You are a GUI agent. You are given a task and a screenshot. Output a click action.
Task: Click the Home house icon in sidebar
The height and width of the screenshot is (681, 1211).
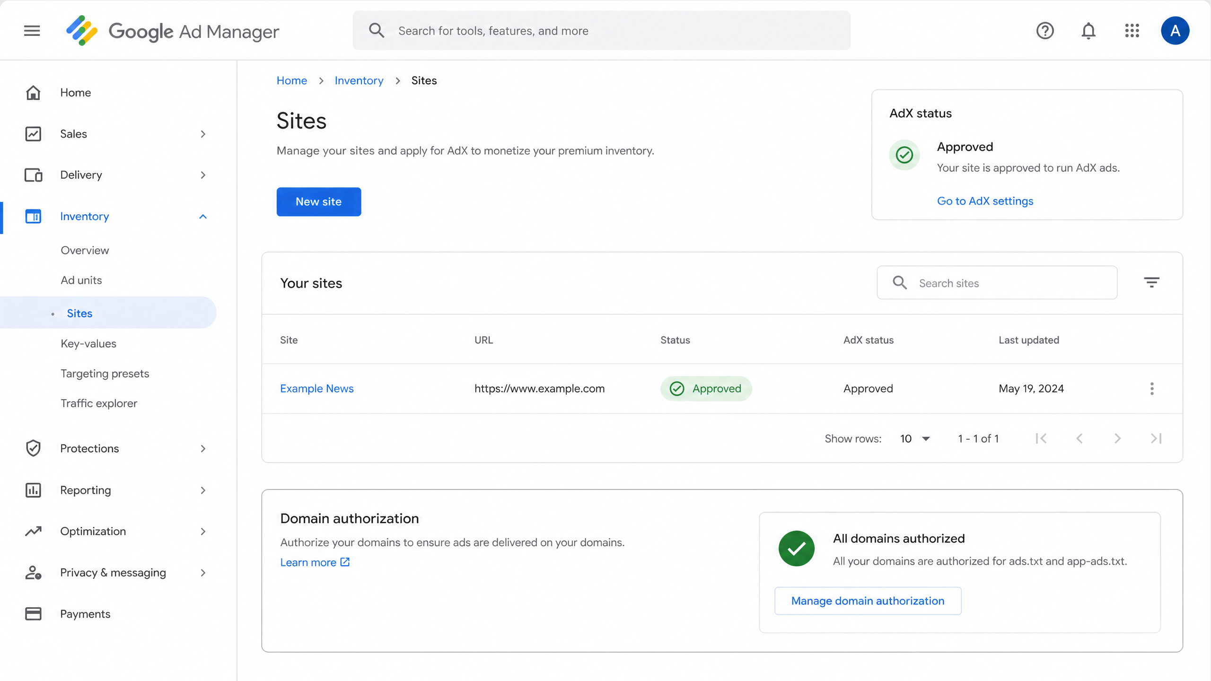(33, 93)
